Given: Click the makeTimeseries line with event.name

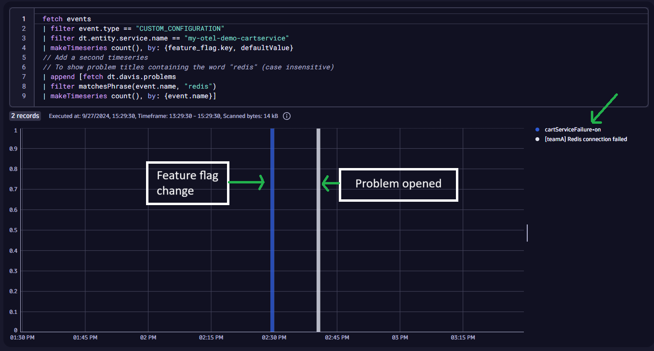Looking at the screenshot, I should [x=129, y=96].
